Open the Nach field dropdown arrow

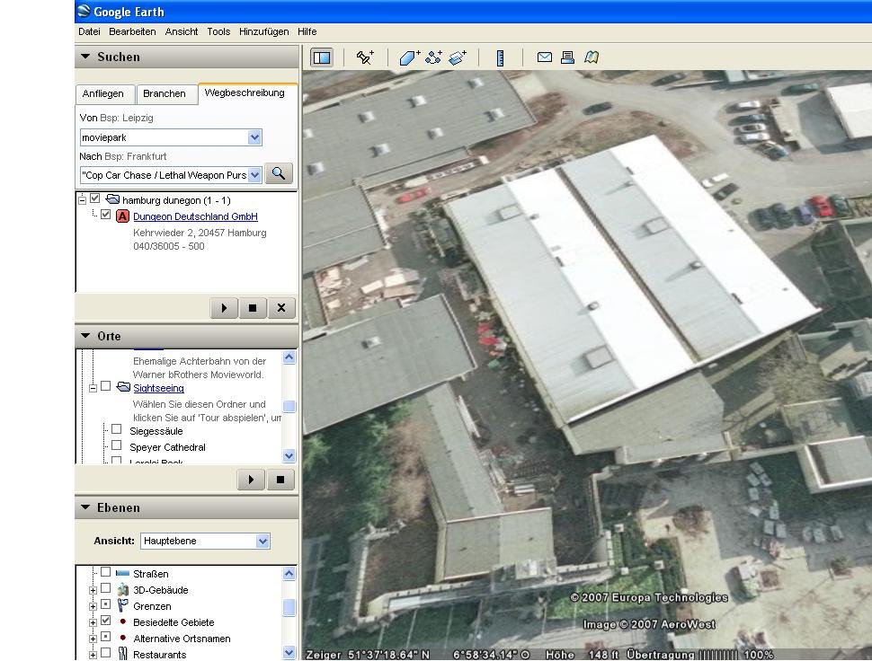click(254, 175)
